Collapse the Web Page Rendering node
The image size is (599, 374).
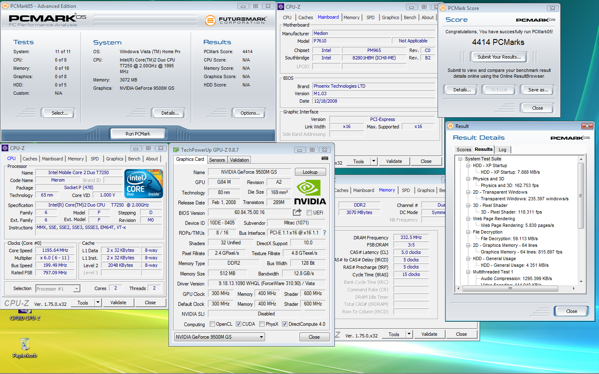click(x=468, y=219)
